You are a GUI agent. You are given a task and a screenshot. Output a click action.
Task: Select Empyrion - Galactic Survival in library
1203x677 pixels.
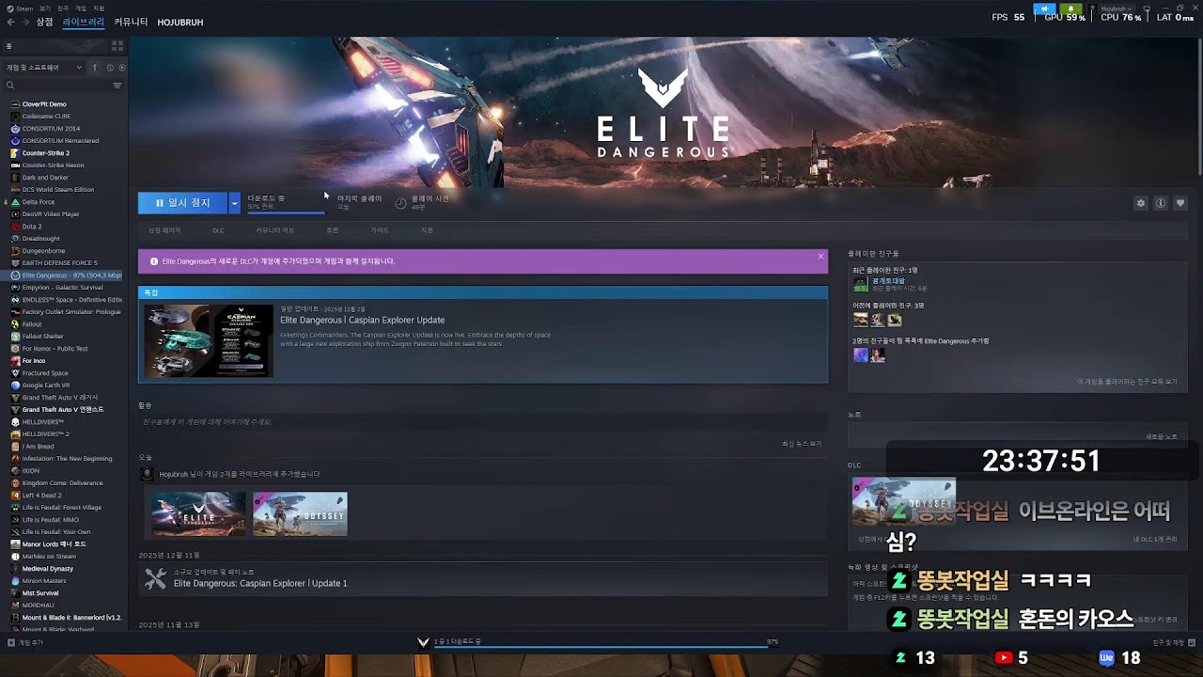click(x=63, y=288)
